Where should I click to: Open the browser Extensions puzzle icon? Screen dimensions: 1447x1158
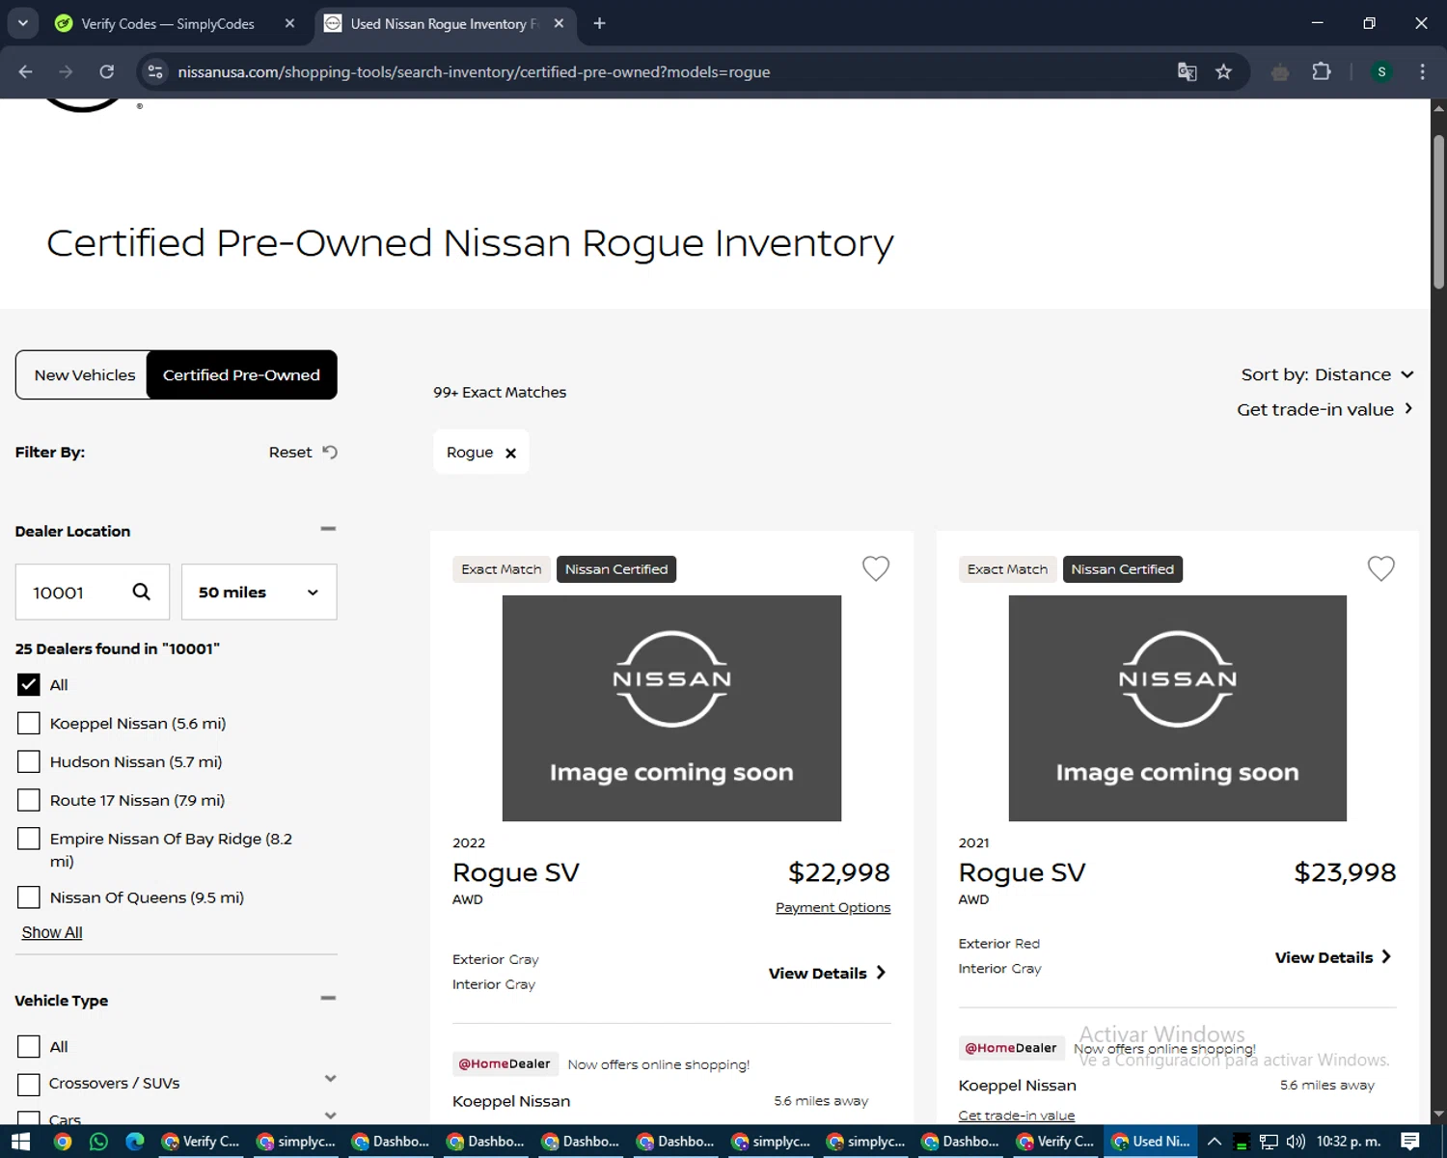point(1322,71)
